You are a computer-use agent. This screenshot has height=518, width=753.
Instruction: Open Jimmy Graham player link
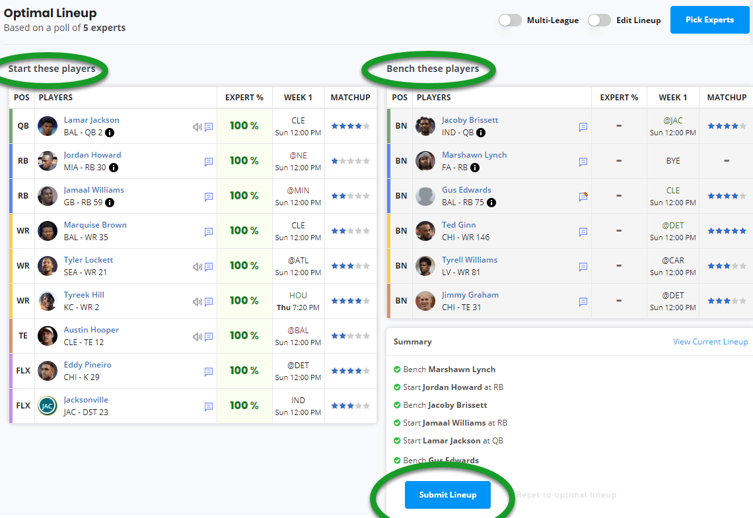[470, 295]
